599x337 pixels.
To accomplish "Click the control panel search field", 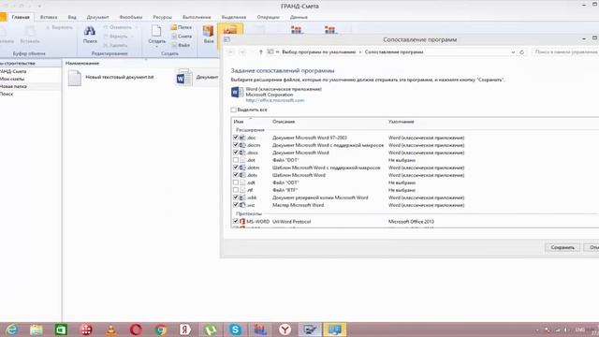I will click(x=565, y=52).
